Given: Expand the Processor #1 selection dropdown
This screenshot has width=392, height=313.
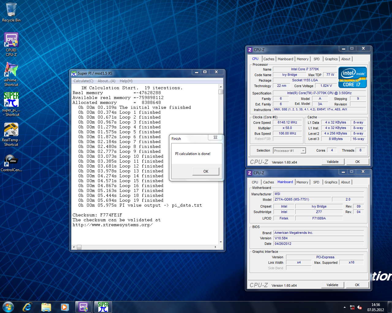Looking at the screenshot, I should (x=303, y=151).
